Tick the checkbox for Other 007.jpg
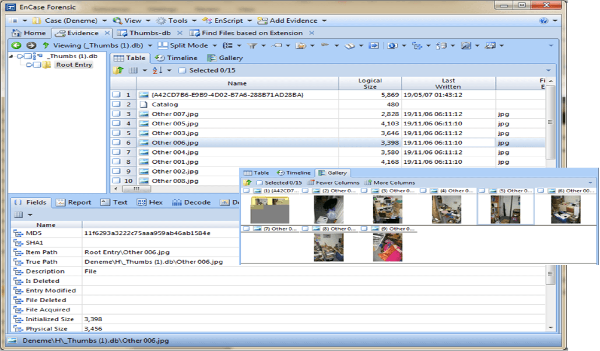Image resolution: width=600 pixels, height=351 pixels. pos(116,114)
